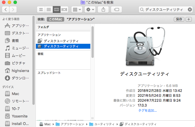Click the last opened date 2024年7月22日
Viewport: 195px width, 127px height.
click(159, 101)
